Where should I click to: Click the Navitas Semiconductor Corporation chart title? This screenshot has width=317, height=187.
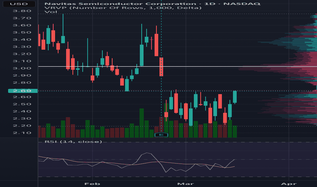coord(152,4)
